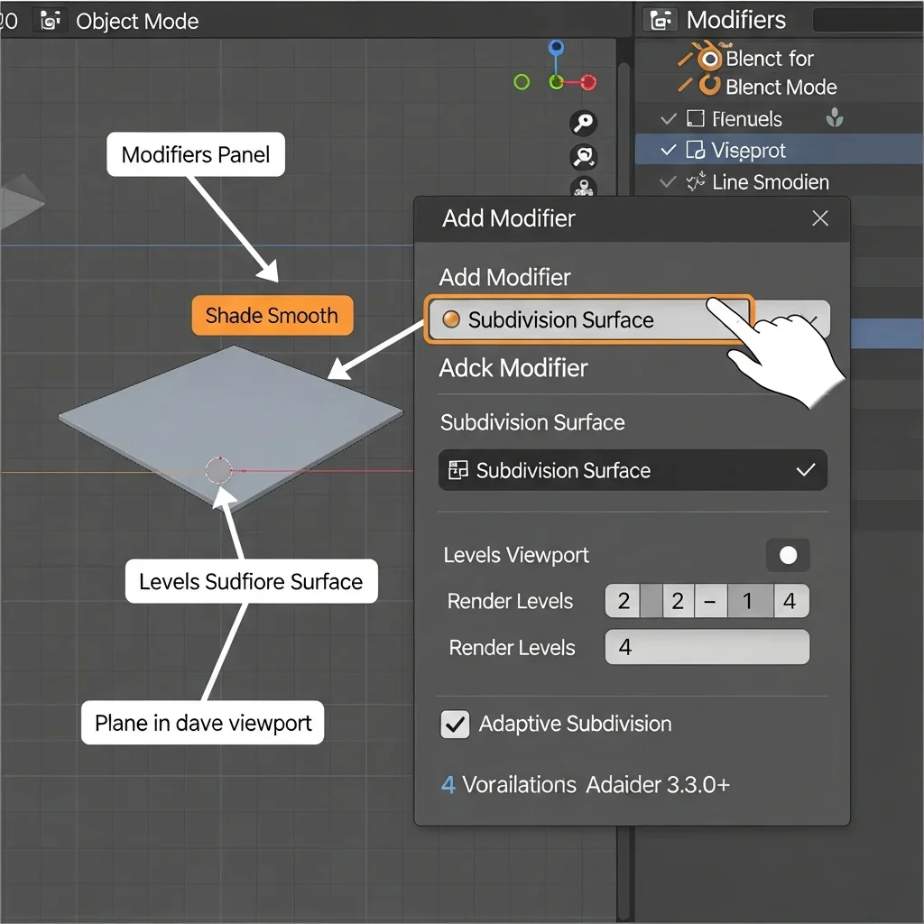Viewport: 924px width, 924px height.
Task: Click the 3D cursor circle on the plane
Action: (218, 471)
